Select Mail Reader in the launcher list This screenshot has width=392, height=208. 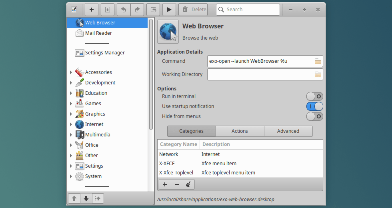tap(98, 33)
